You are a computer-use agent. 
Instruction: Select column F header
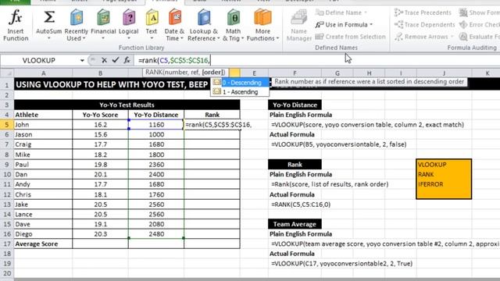point(295,73)
